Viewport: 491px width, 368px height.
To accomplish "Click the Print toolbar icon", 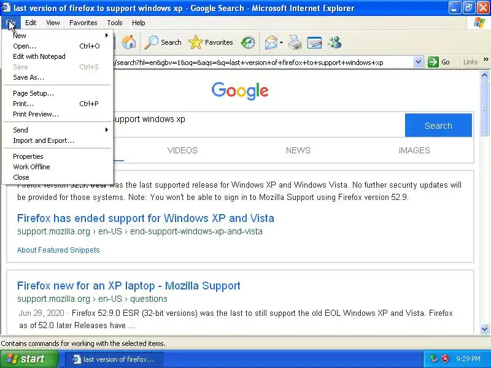I will (295, 42).
